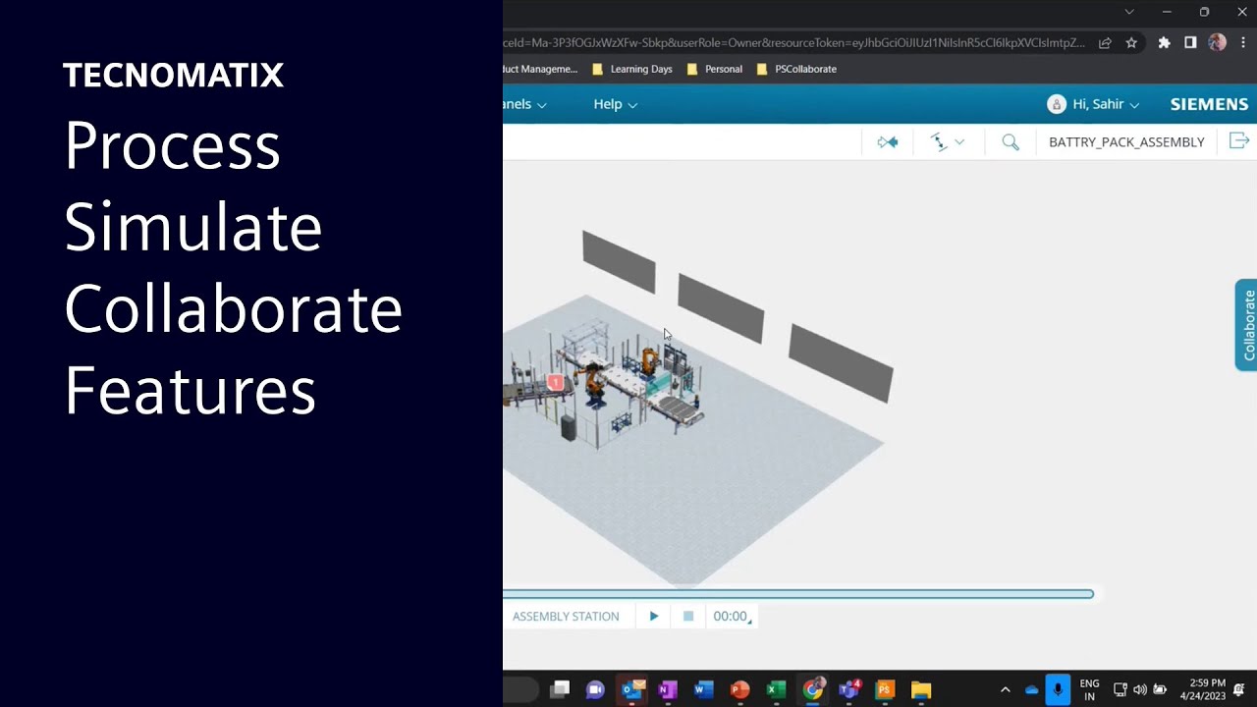Open File Explorer from the taskbar
Image resolution: width=1257 pixels, height=707 pixels.
pos(921,689)
